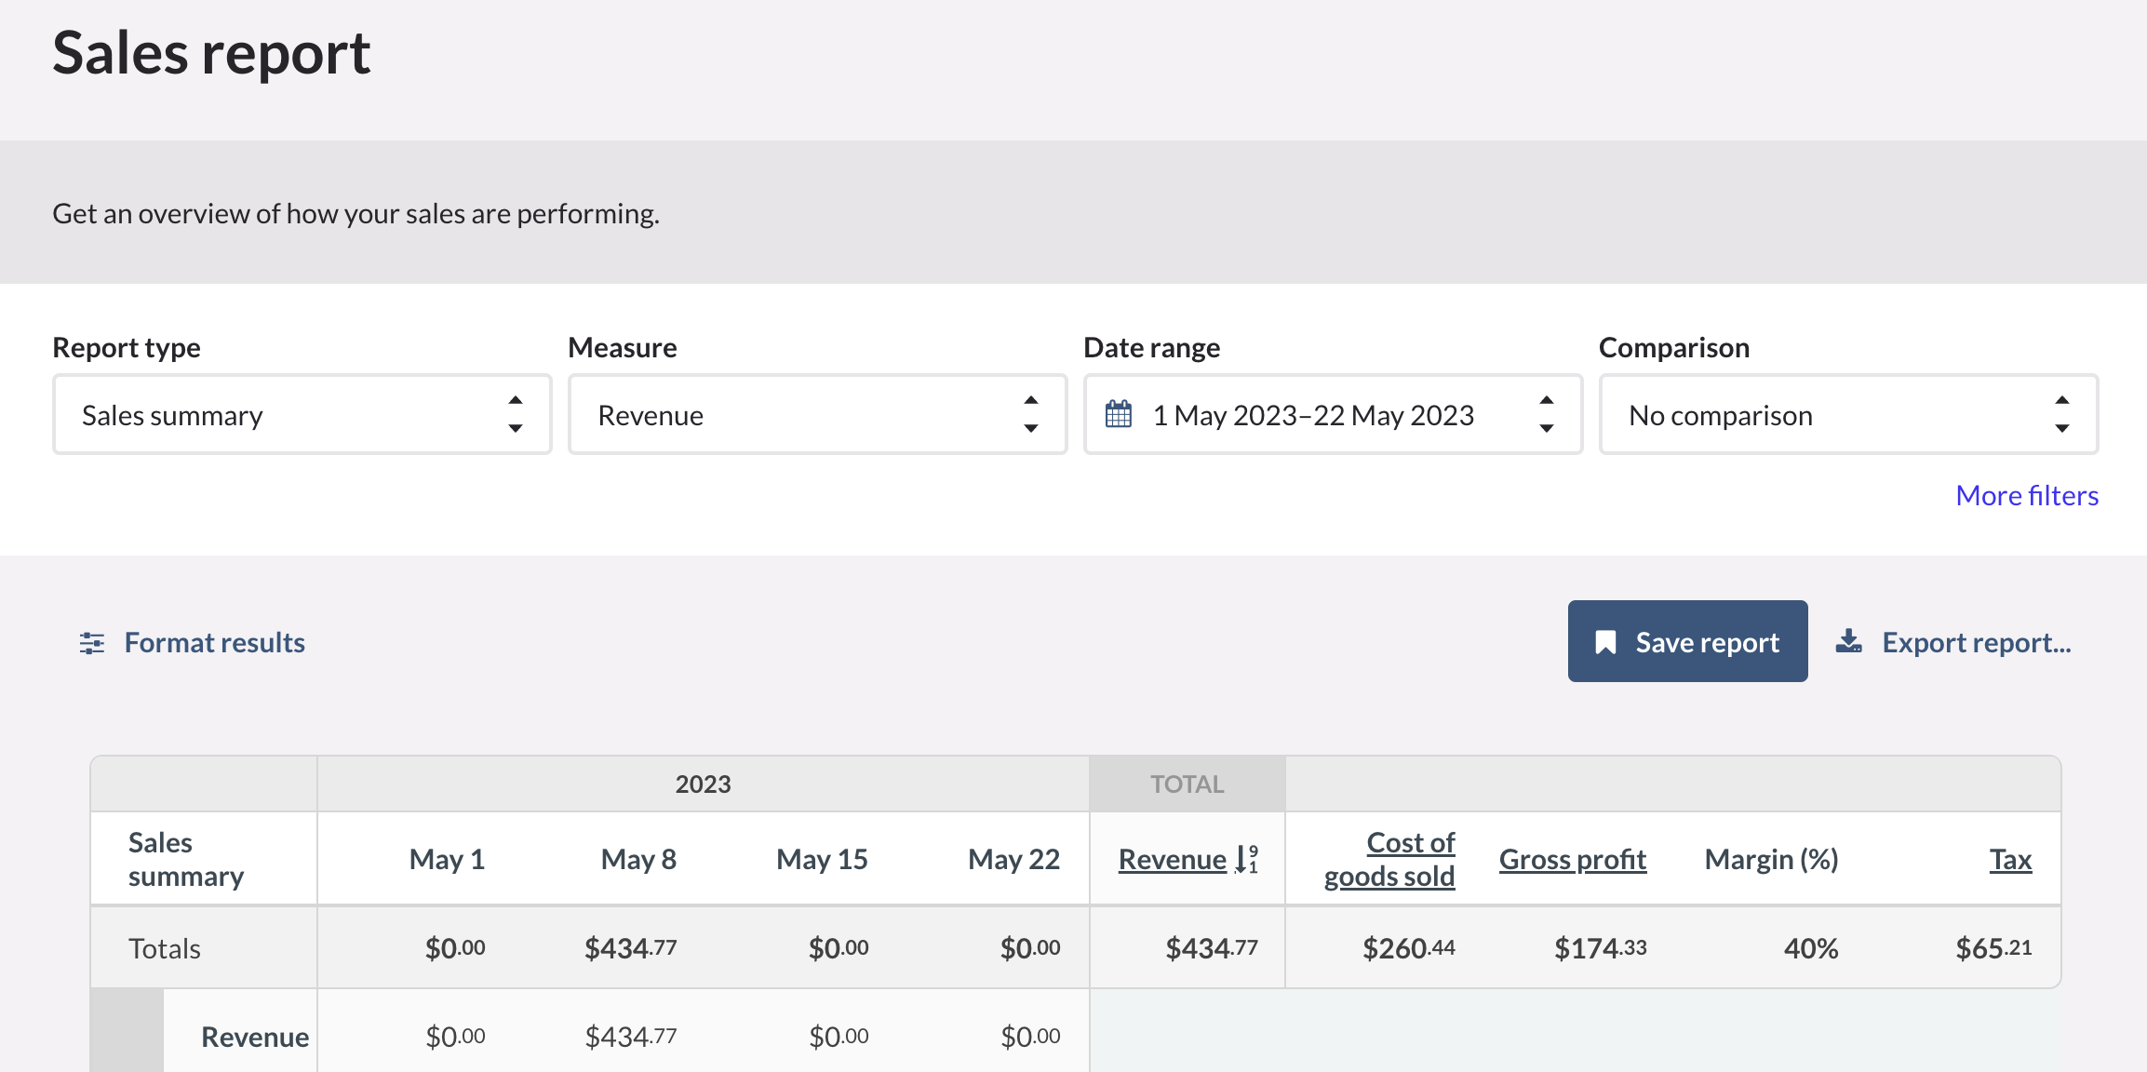The image size is (2147, 1072).
Task: Click the bookmark icon in Save report
Action: (1605, 643)
